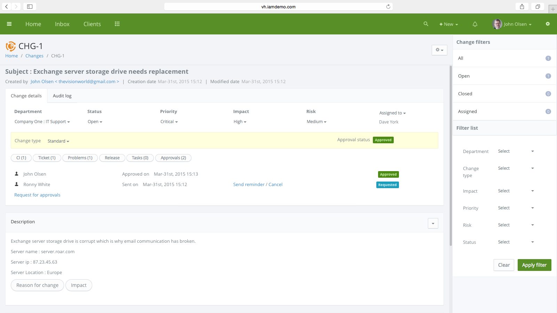Click the CHG-1 change logo icon

[x=11, y=46]
